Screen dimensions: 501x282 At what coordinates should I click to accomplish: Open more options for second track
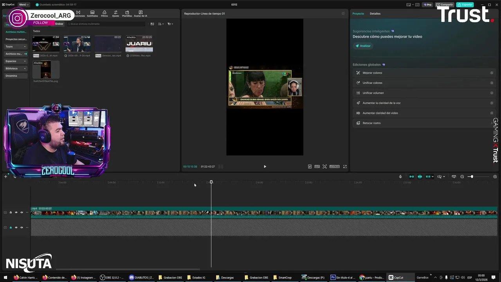click(x=27, y=227)
